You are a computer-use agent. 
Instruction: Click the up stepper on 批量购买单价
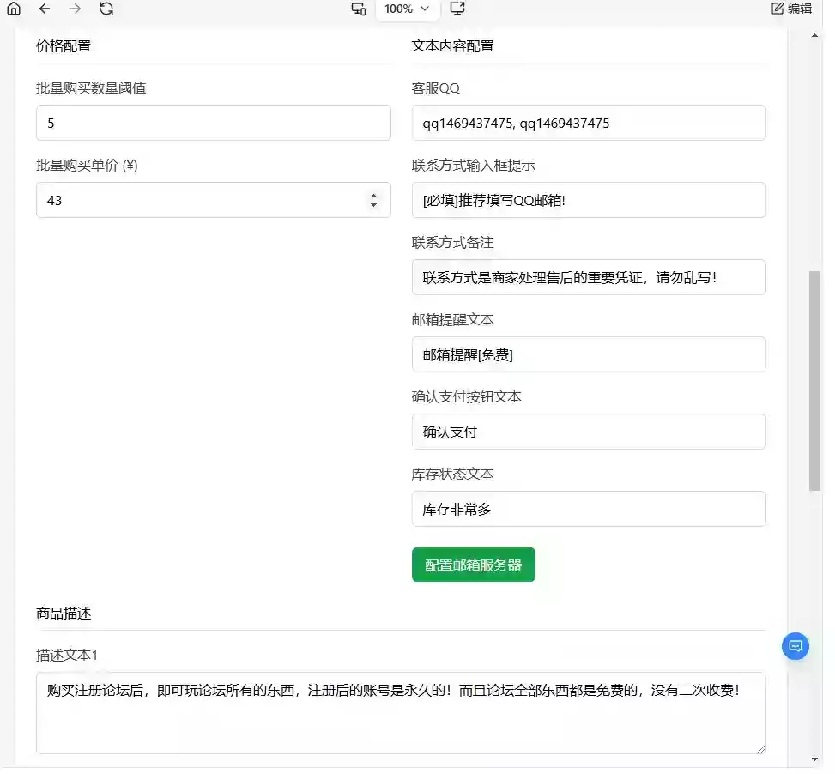(373, 196)
